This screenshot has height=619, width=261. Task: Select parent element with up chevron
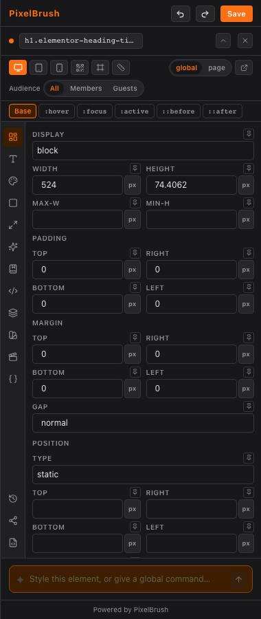tap(223, 41)
